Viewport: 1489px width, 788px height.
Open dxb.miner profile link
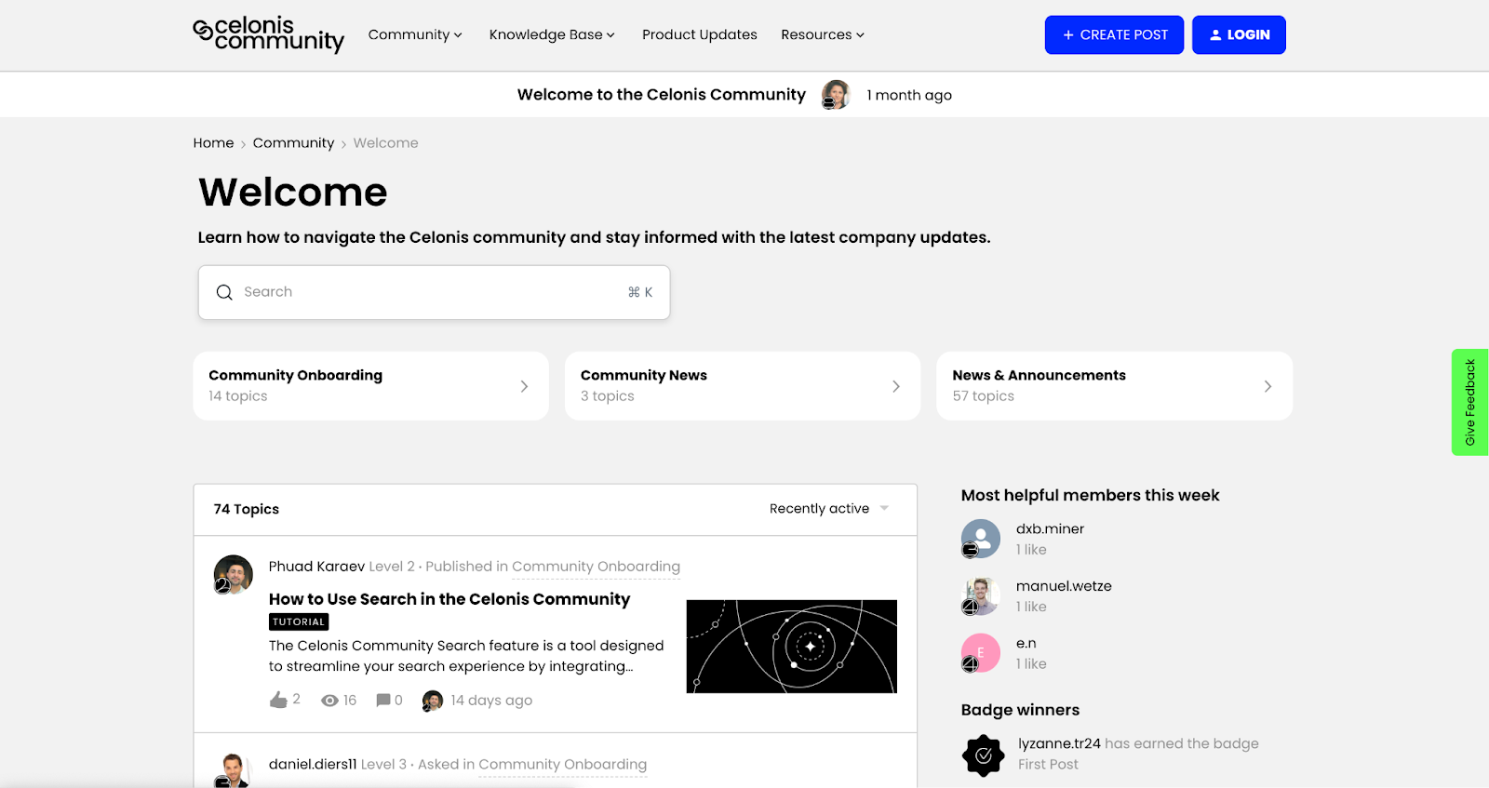coord(1050,529)
